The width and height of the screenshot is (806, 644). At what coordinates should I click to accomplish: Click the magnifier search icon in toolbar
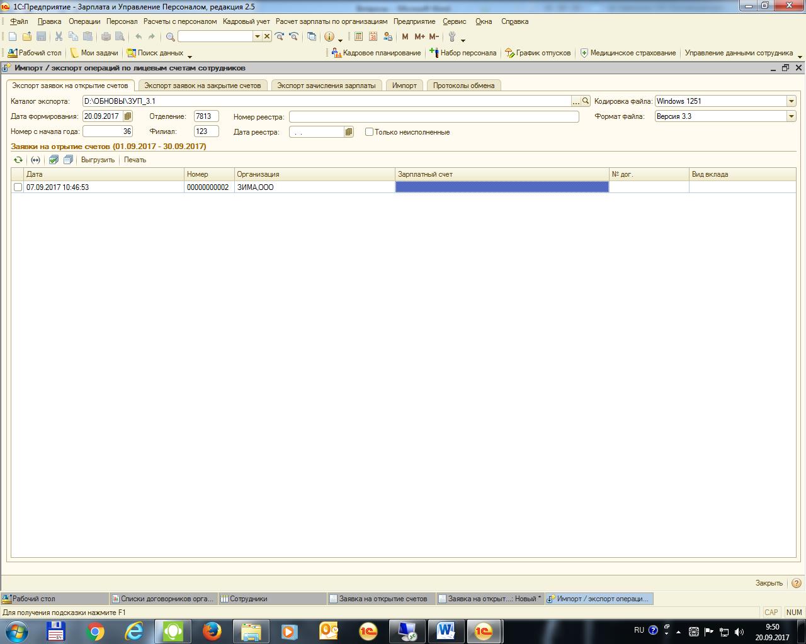pos(170,36)
